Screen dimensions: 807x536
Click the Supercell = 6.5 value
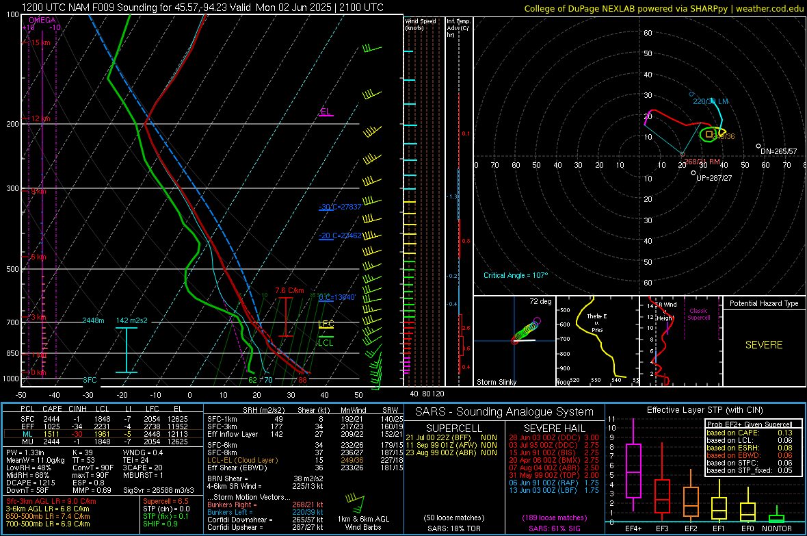point(166,501)
